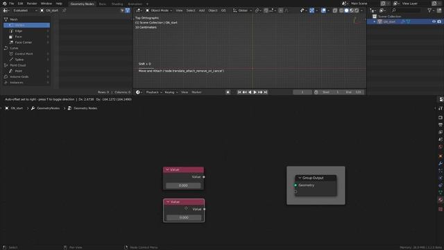444x250 pixels.
Task: Open the spreadsheet editor type dropdown
Action: pyautogui.click(x=6, y=10)
